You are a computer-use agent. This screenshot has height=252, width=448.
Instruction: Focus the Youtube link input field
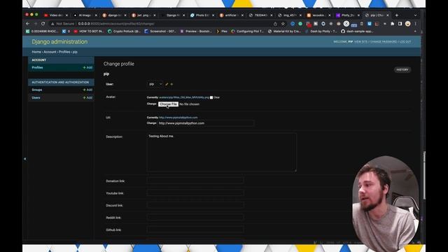coord(195,193)
